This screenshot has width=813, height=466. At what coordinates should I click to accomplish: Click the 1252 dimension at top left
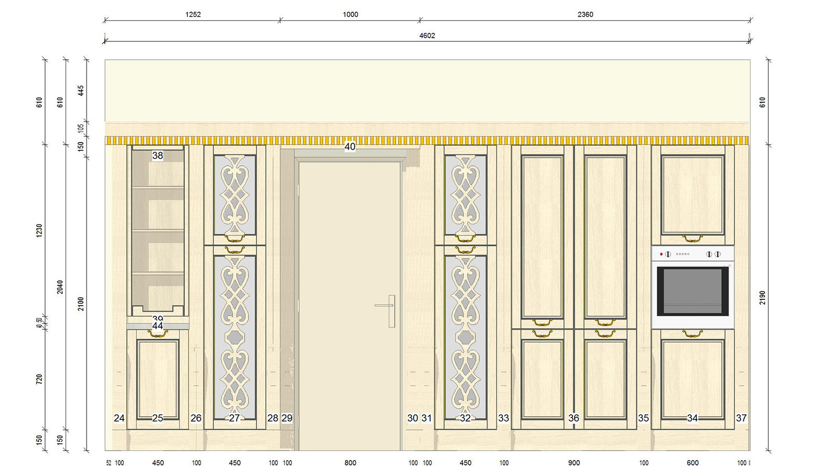(193, 15)
